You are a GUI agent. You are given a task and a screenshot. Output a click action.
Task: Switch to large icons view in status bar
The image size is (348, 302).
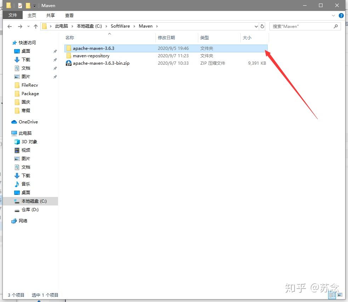coord(340,295)
